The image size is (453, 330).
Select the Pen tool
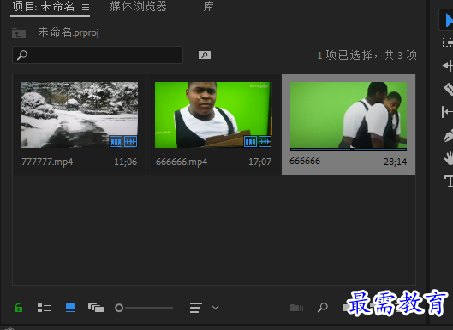point(449,135)
